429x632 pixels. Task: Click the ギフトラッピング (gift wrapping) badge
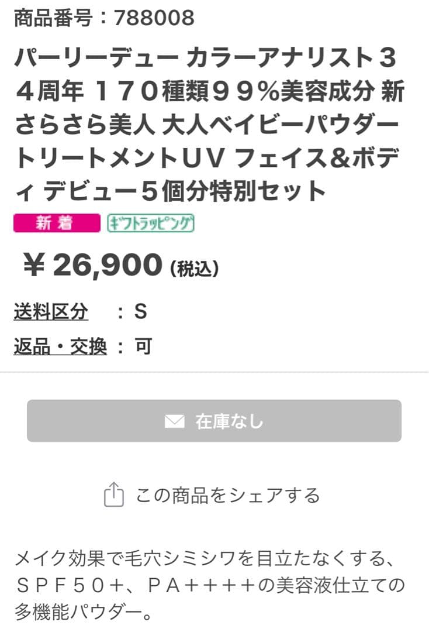click(x=151, y=222)
